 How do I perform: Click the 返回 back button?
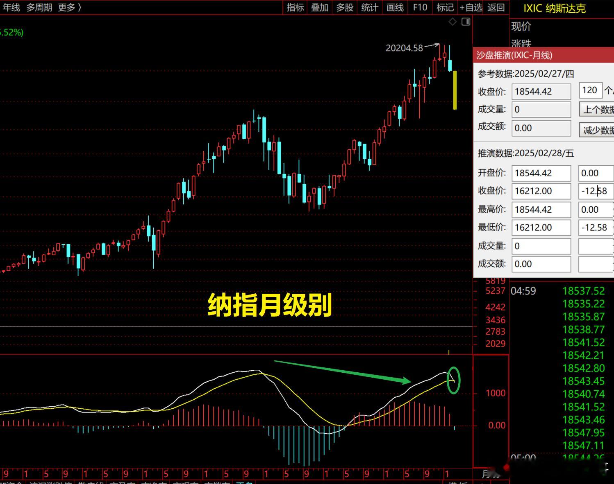[496, 7]
